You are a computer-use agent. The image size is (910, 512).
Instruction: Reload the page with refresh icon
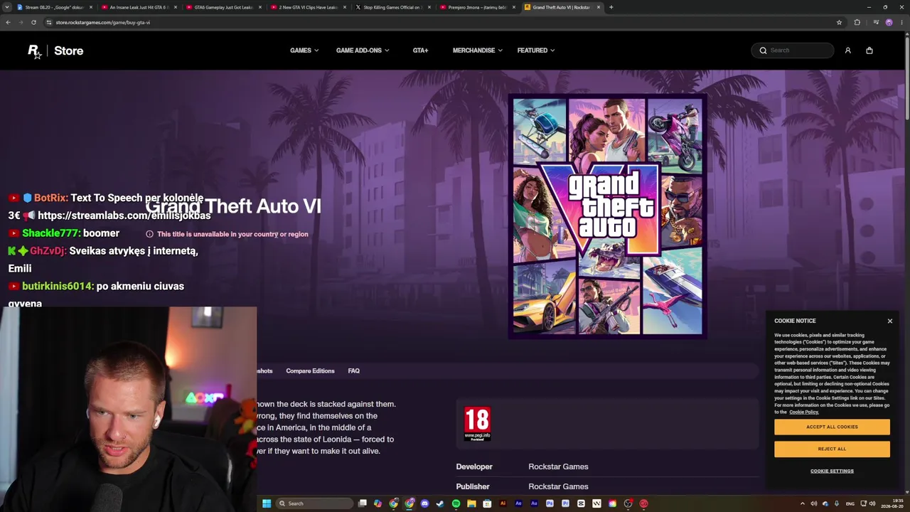33,22
